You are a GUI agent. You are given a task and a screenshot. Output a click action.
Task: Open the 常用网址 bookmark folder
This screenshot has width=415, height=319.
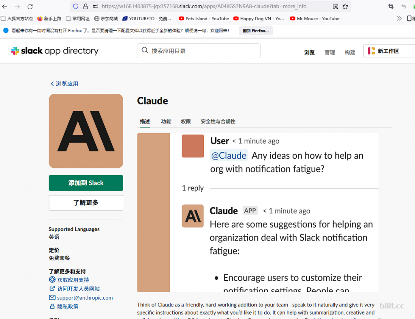[x=77, y=19]
